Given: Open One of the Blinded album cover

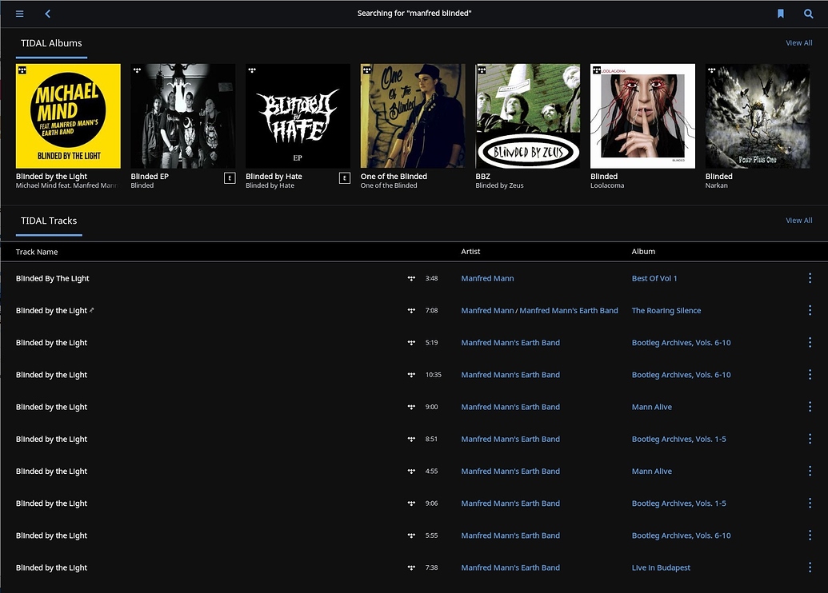Looking at the screenshot, I should coord(413,116).
